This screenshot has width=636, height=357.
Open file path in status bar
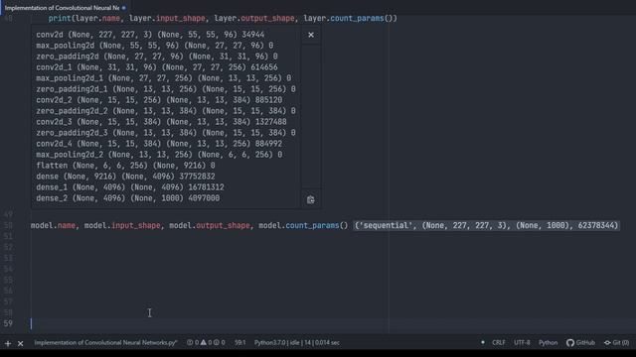pyautogui.click(x=105, y=343)
